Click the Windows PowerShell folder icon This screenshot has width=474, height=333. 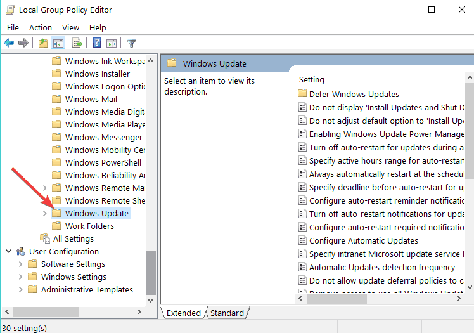tap(56, 162)
